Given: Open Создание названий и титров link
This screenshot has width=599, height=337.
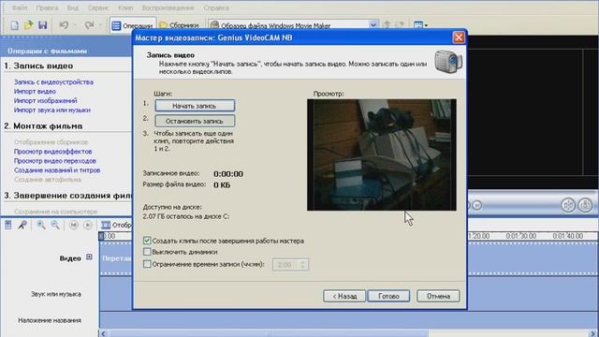Looking at the screenshot, I should [x=57, y=170].
